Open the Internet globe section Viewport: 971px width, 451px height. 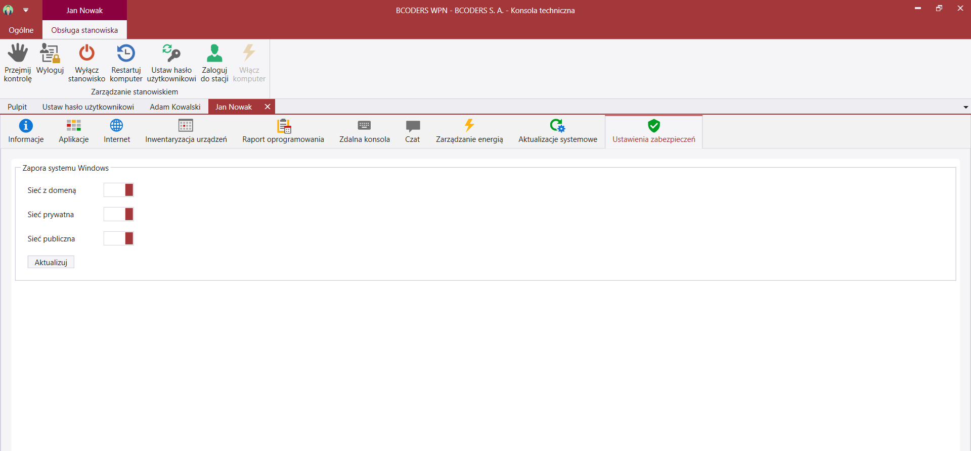click(117, 131)
